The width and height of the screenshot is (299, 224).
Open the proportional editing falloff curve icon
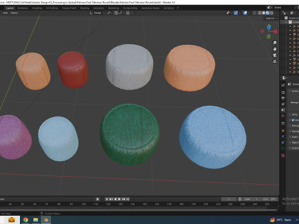coord(133,13)
